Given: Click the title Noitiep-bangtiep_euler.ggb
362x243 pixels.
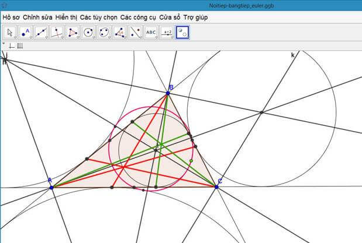Looking at the screenshot, I should (x=242, y=5).
